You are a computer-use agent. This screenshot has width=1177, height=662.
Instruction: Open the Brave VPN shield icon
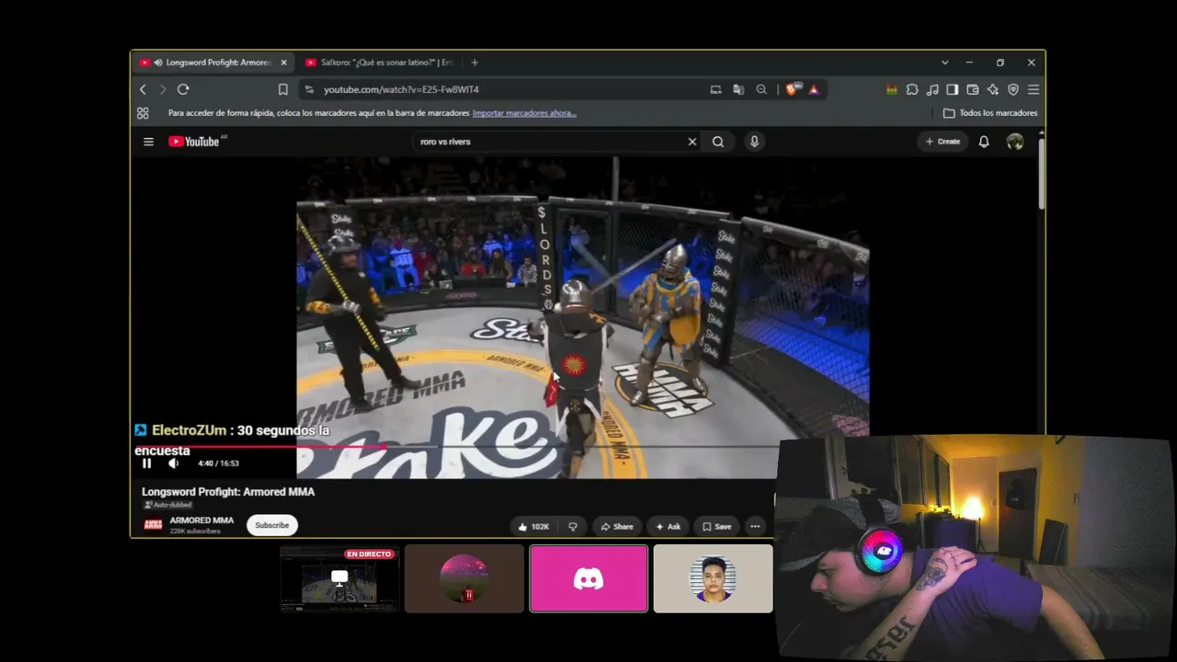coord(1013,89)
